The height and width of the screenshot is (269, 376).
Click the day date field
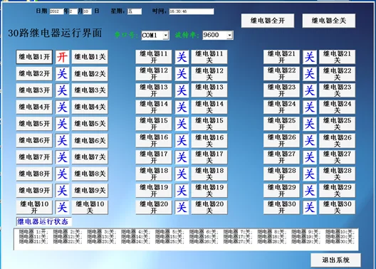click(x=87, y=11)
